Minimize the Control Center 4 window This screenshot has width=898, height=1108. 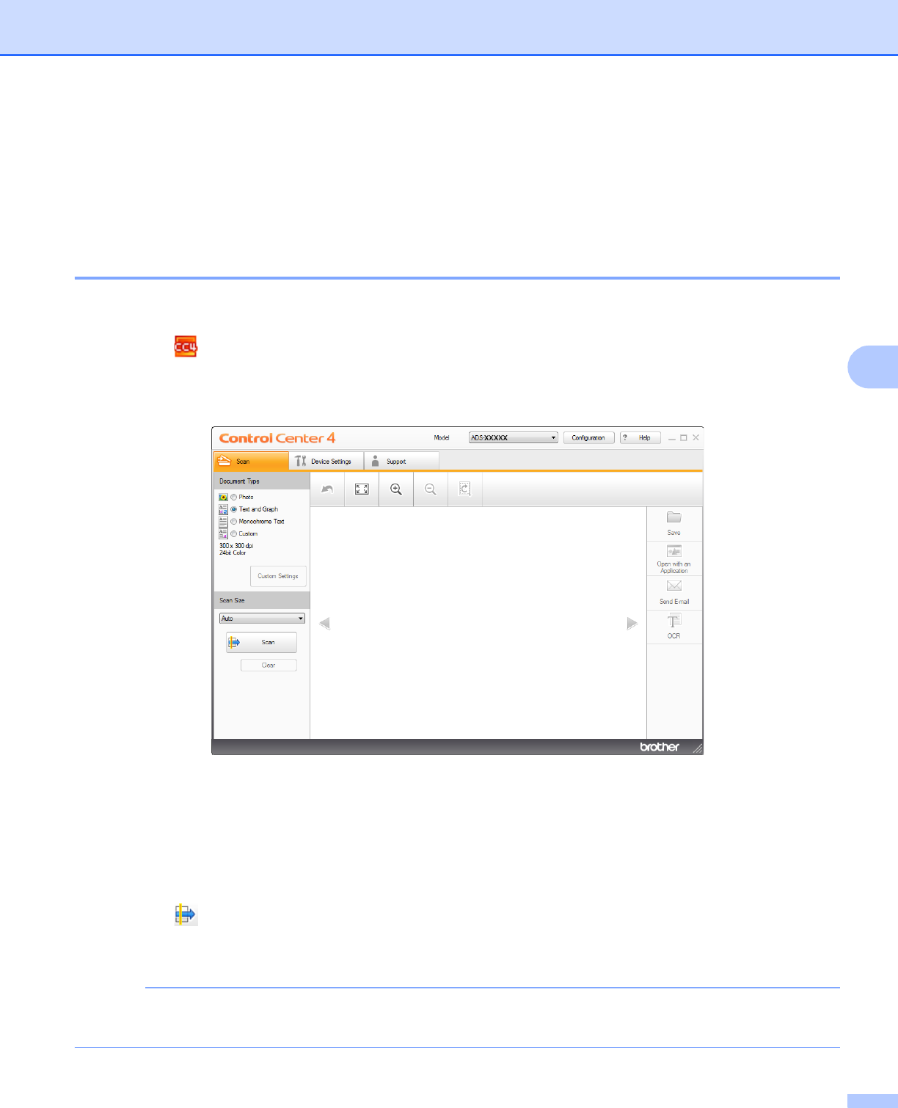click(671, 438)
